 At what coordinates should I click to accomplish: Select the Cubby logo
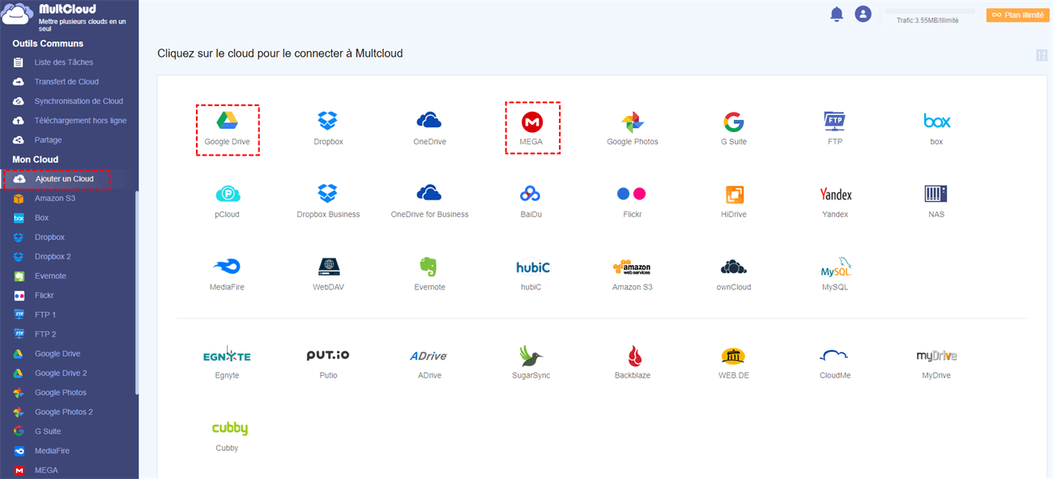click(229, 429)
